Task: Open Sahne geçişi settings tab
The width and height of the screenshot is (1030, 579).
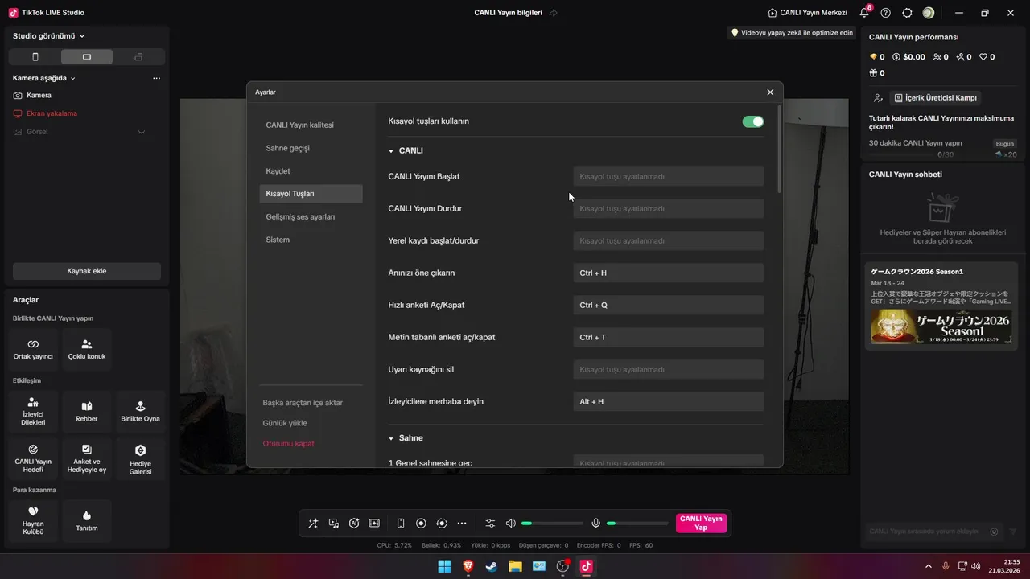Action: tap(311, 148)
